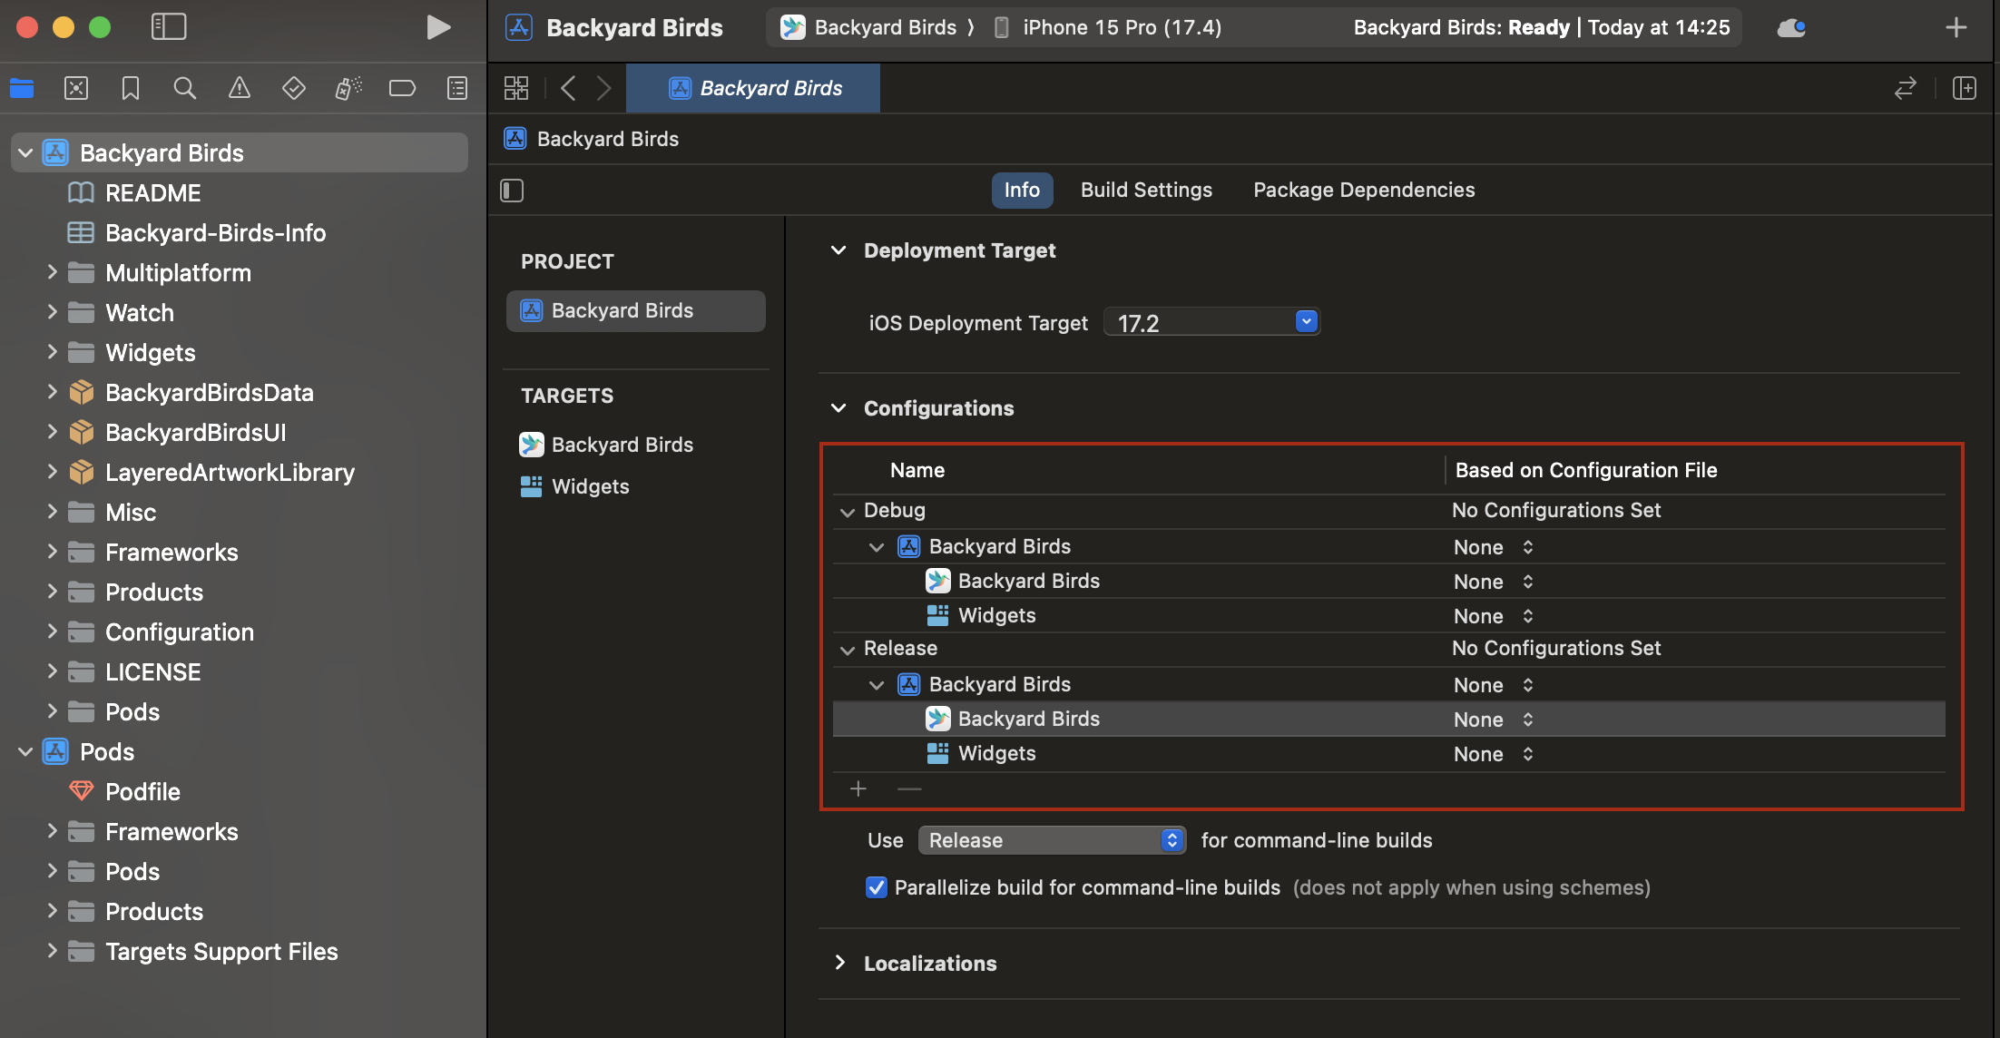The height and width of the screenshot is (1038, 2000).
Task: Open the README file
Action: point(152,193)
